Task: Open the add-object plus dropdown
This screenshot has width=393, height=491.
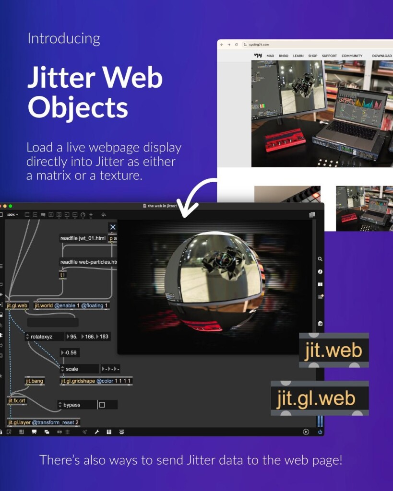Action: tap(91, 215)
